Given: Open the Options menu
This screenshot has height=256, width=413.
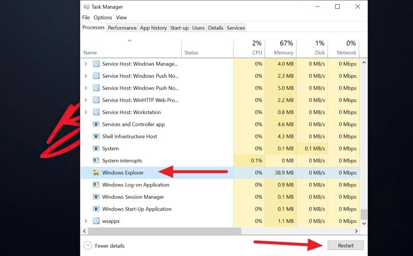Looking at the screenshot, I should pyautogui.click(x=103, y=18).
